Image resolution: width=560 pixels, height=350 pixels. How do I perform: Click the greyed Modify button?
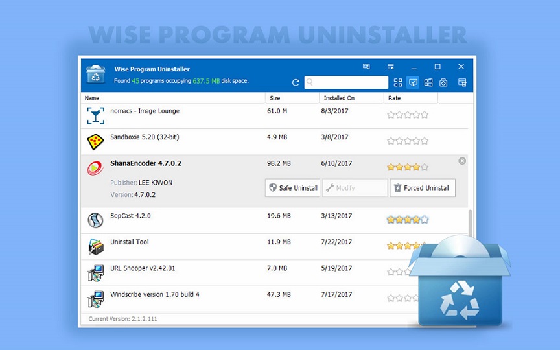[x=355, y=188]
